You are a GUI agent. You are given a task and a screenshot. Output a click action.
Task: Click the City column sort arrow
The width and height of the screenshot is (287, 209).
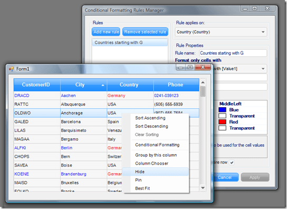[103, 85]
